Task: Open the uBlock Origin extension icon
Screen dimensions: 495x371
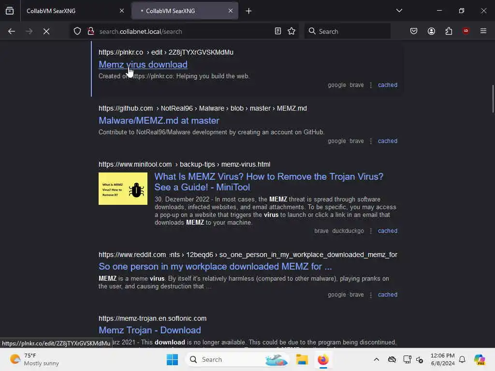Action: click(x=466, y=31)
